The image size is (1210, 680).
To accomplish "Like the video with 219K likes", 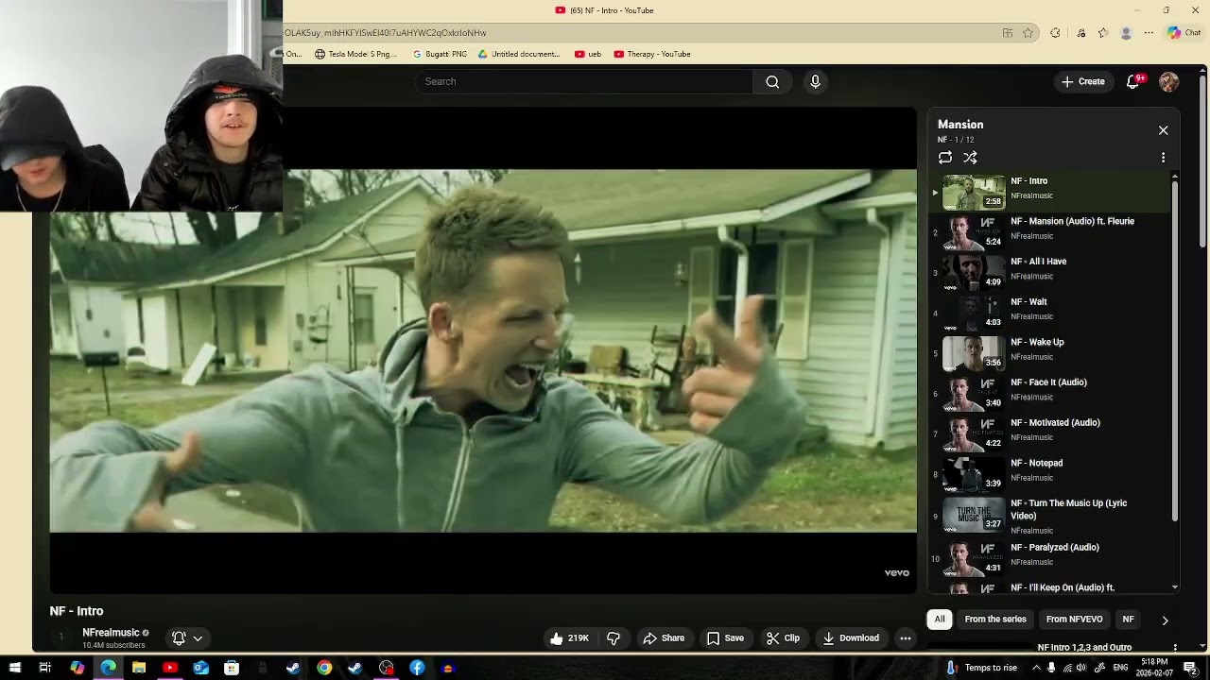I will 570,638.
